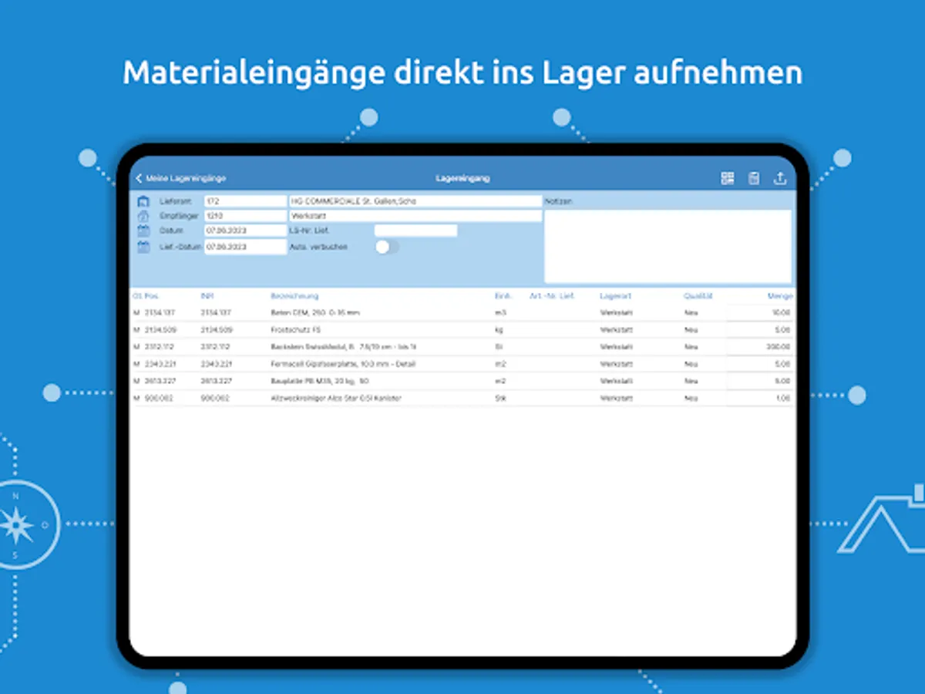Click Lagerort Werkstatt in Frostschutz row
The height and width of the screenshot is (694, 925).
click(616, 330)
